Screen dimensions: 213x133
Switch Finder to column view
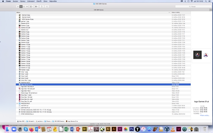tap(24, 7)
